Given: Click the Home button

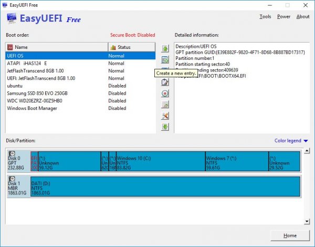Looking at the screenshot, I should coord(290,235).
